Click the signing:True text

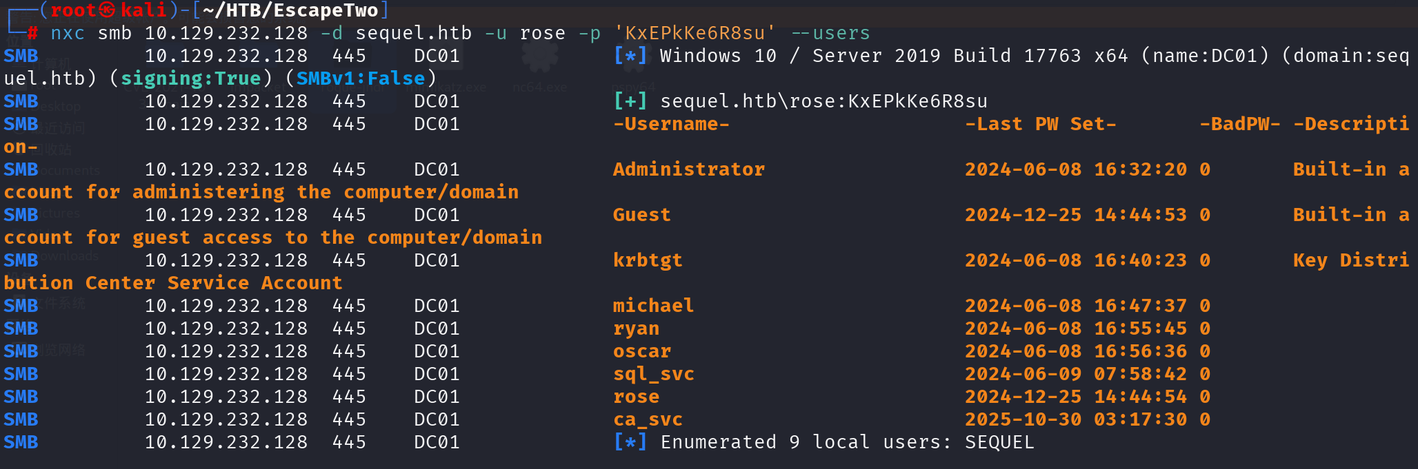click(x=191, y=79)
